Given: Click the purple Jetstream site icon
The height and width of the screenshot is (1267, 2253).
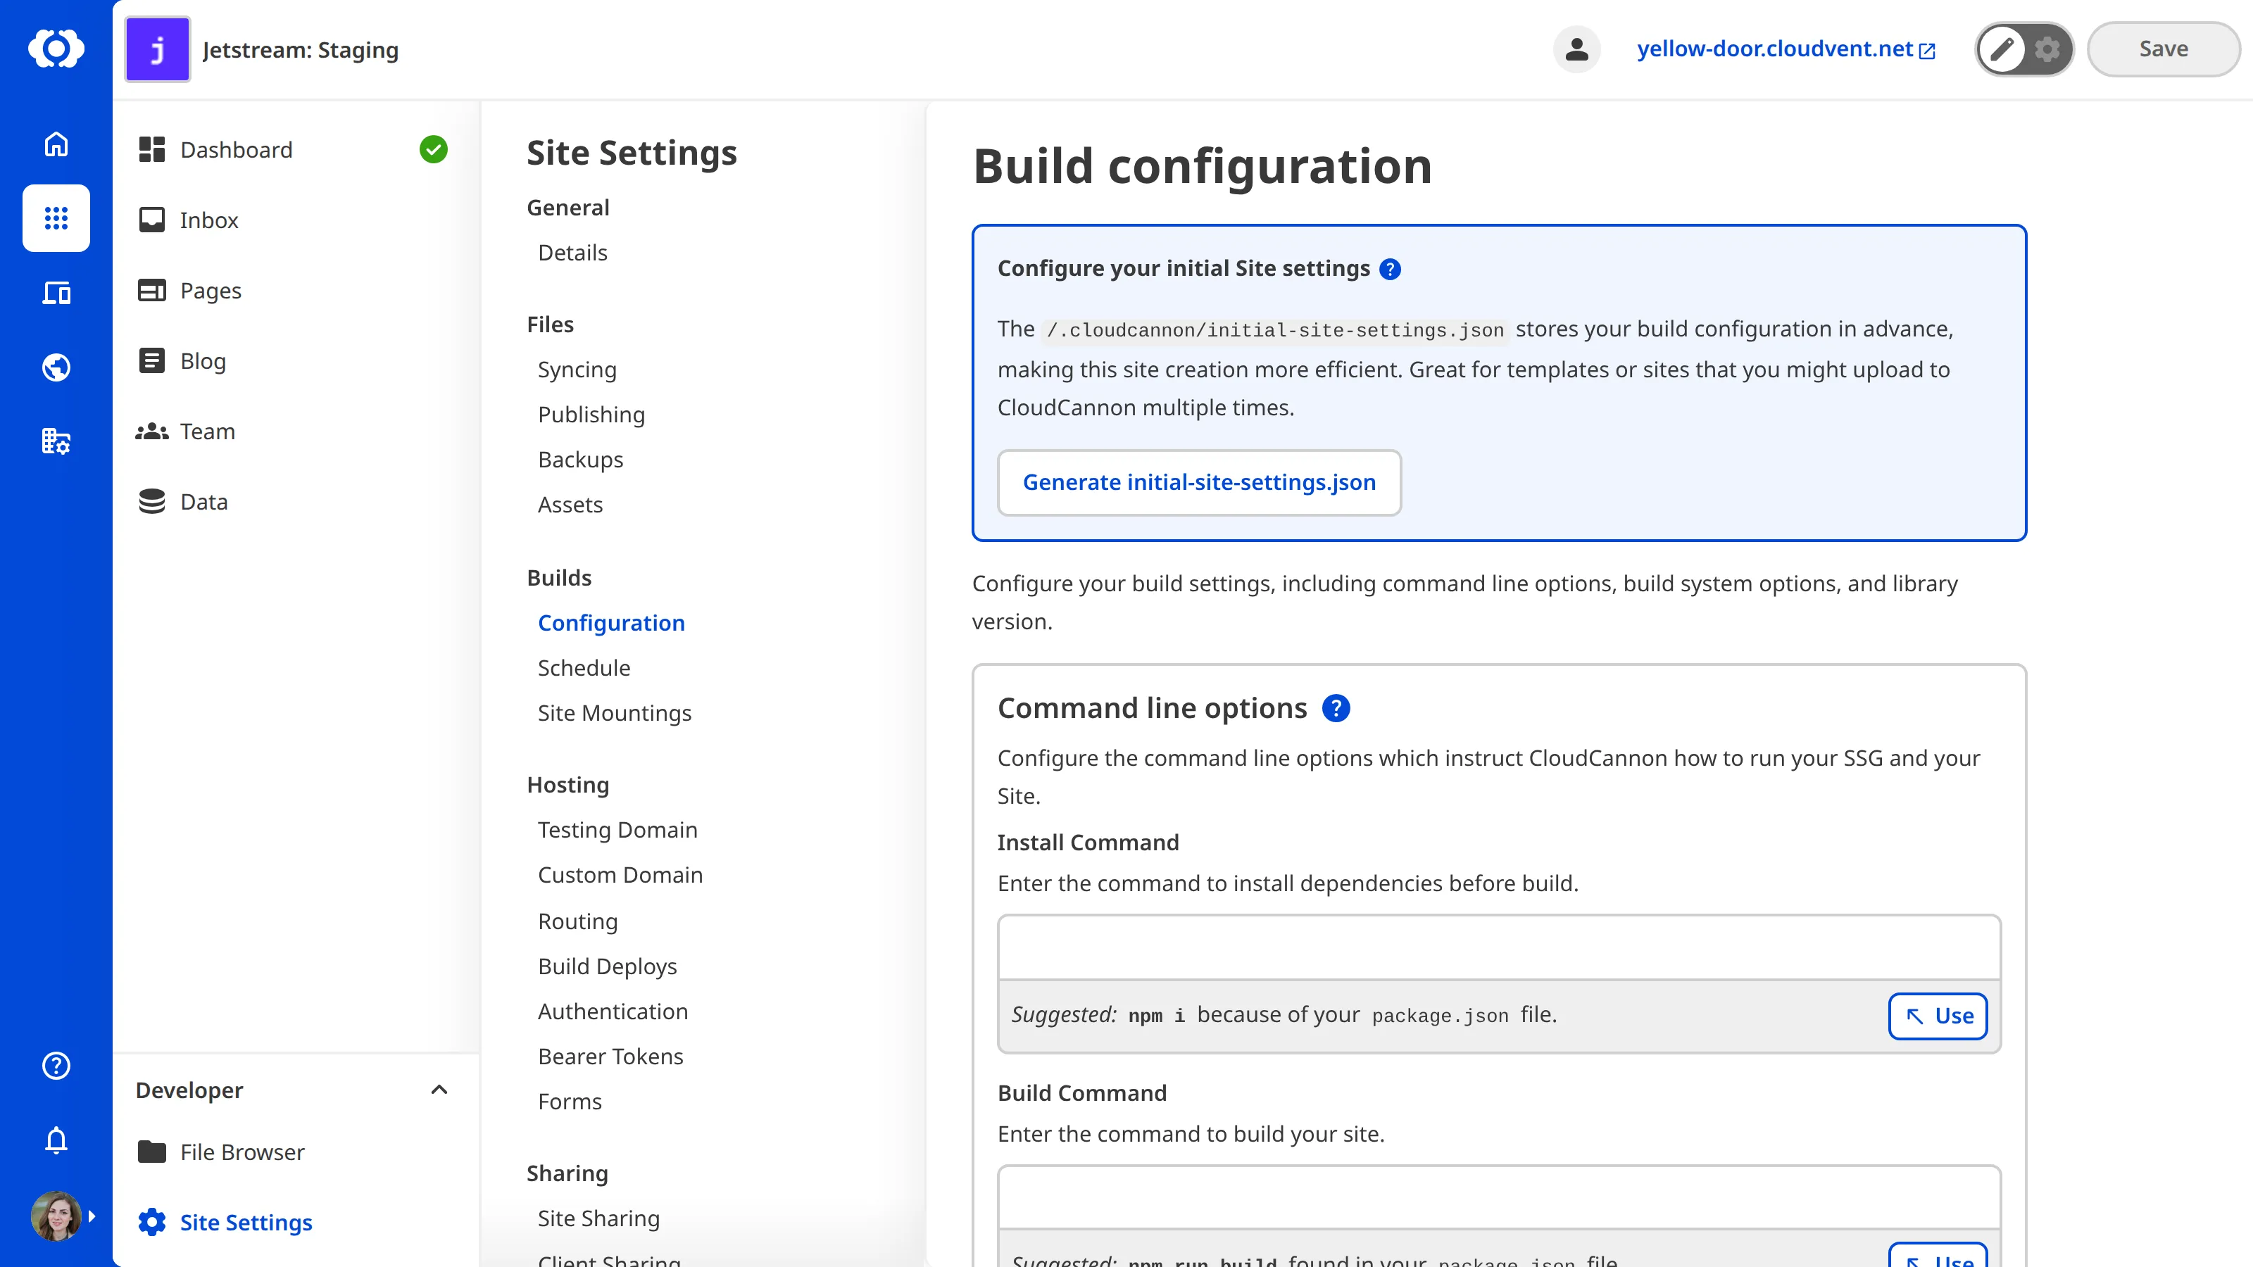Looking at the screenshot, I should click(x=158, y=49).
